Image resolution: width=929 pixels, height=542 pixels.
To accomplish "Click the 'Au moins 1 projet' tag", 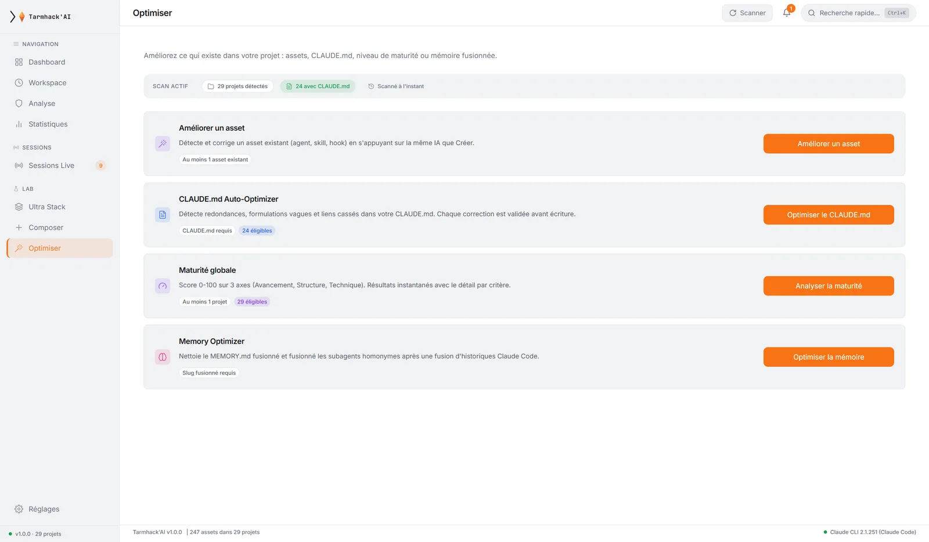I will [x=205, y=302].
